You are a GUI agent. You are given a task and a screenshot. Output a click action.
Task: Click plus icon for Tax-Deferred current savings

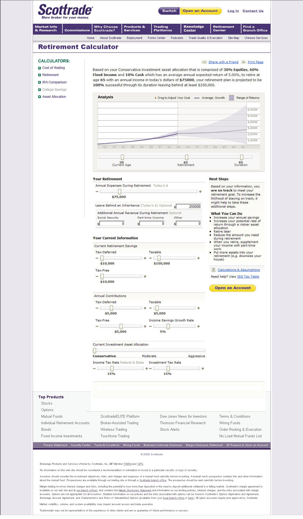[x=145, y=258]
